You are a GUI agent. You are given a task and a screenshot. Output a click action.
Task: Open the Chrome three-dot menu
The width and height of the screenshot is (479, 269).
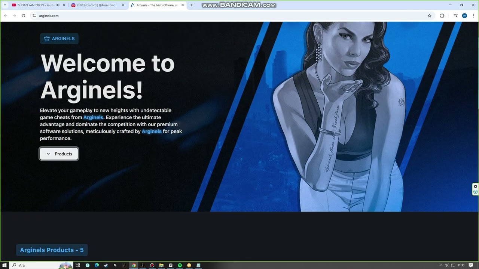[473, 16]
